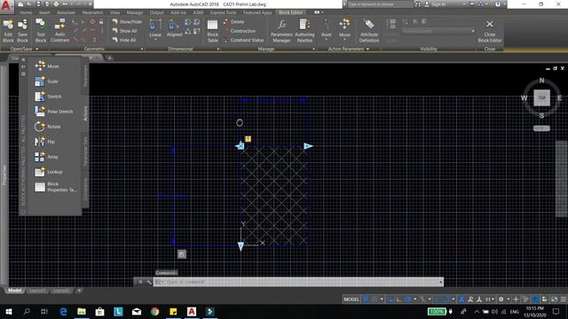Choose Array action in authoring palette
The image size is (568, 319).
pyautogui.click(x=47, y=157)
